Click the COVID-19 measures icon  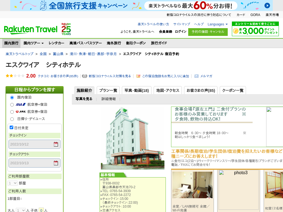pos(85,76)
